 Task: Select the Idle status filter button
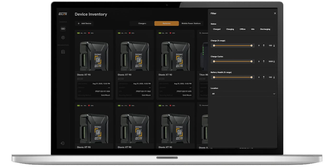pos(253,29)
